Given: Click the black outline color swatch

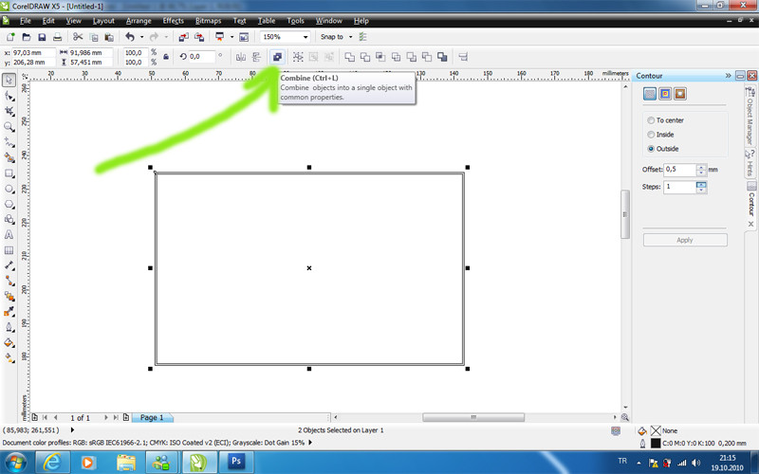Looking at the screenshot, I should tap(656, 443).
